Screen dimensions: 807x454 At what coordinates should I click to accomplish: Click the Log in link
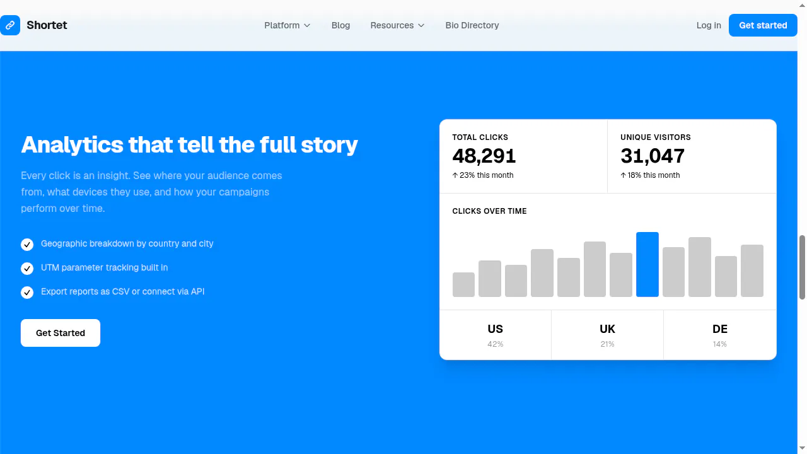pos(709,25)
